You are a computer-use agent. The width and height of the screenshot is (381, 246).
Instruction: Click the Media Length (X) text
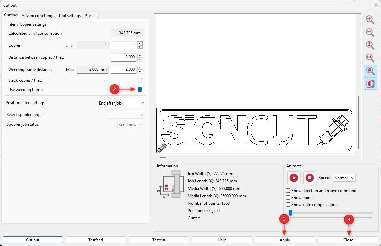[x=217, y=196]
